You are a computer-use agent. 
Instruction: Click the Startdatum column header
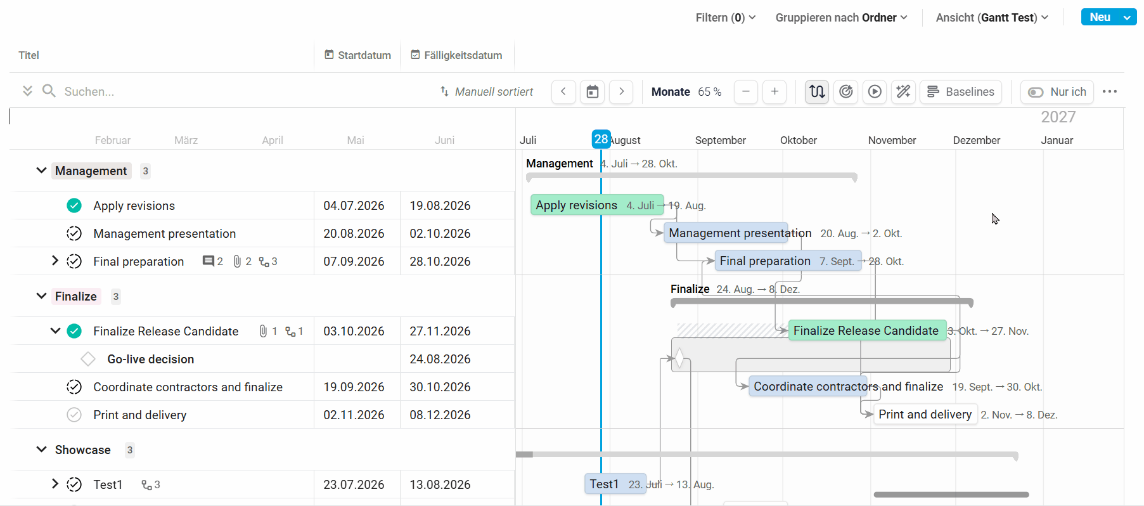click(358, 55)
